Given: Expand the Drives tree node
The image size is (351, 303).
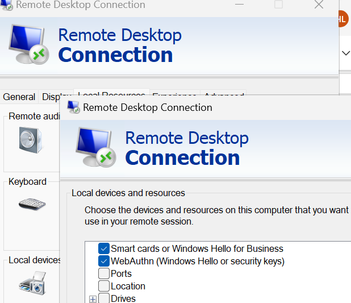Looking at the screenshot, I should tap(93, 299).
